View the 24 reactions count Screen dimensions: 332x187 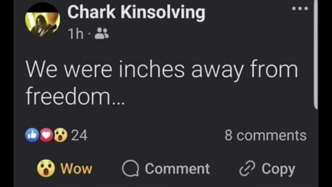coord(79,136)
